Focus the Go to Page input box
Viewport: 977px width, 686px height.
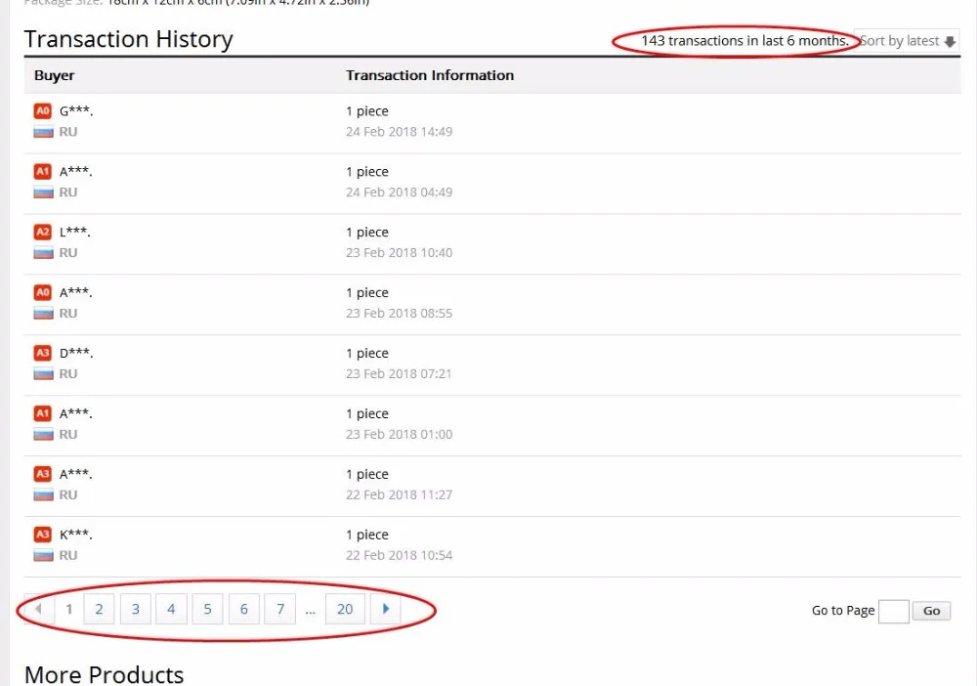point(894,611)
